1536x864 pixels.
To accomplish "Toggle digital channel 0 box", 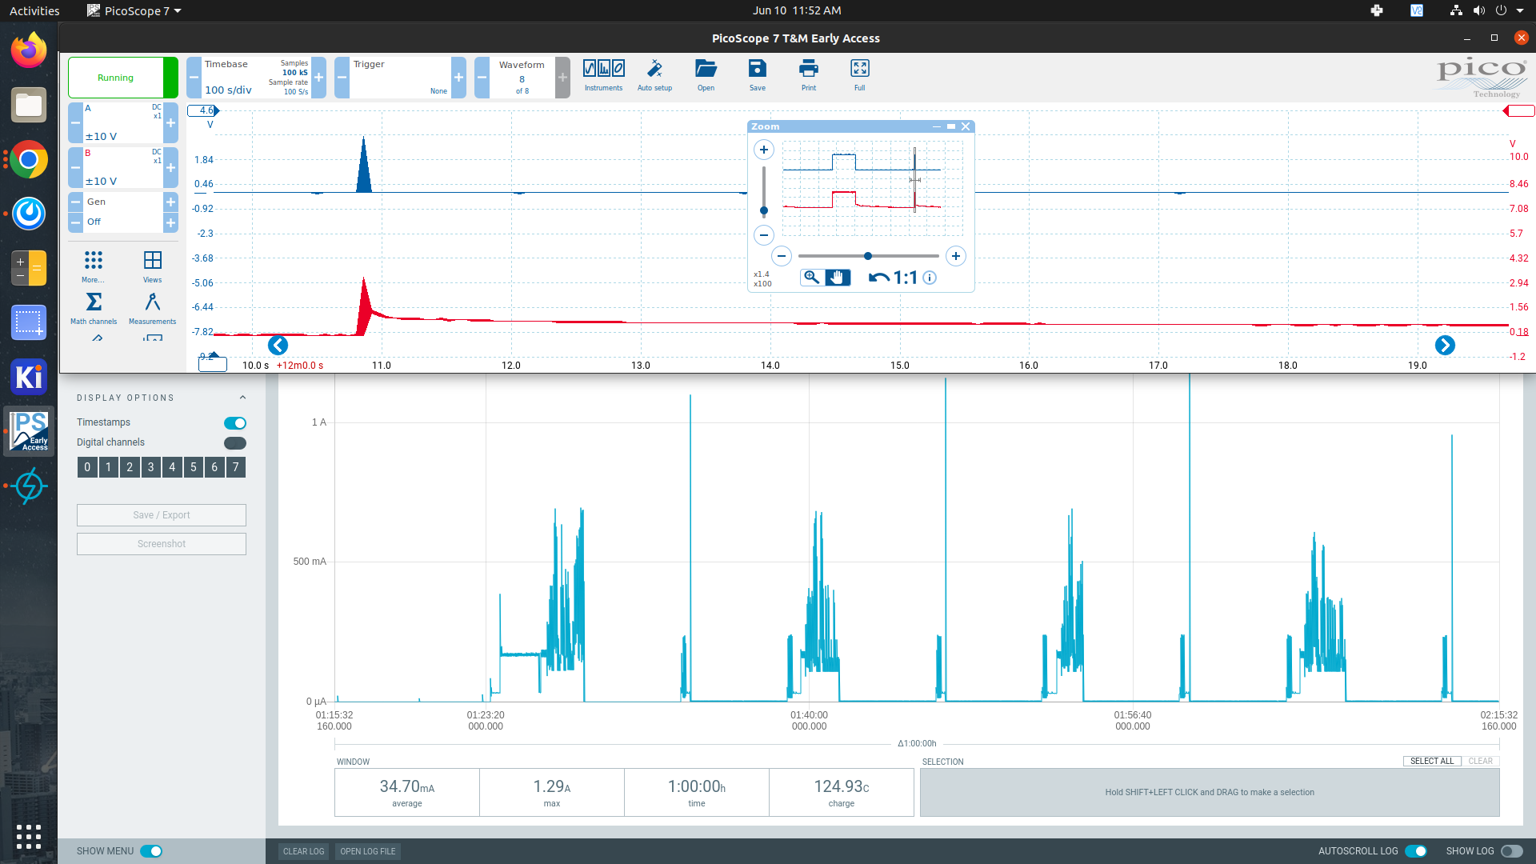I will coord(87,467).
